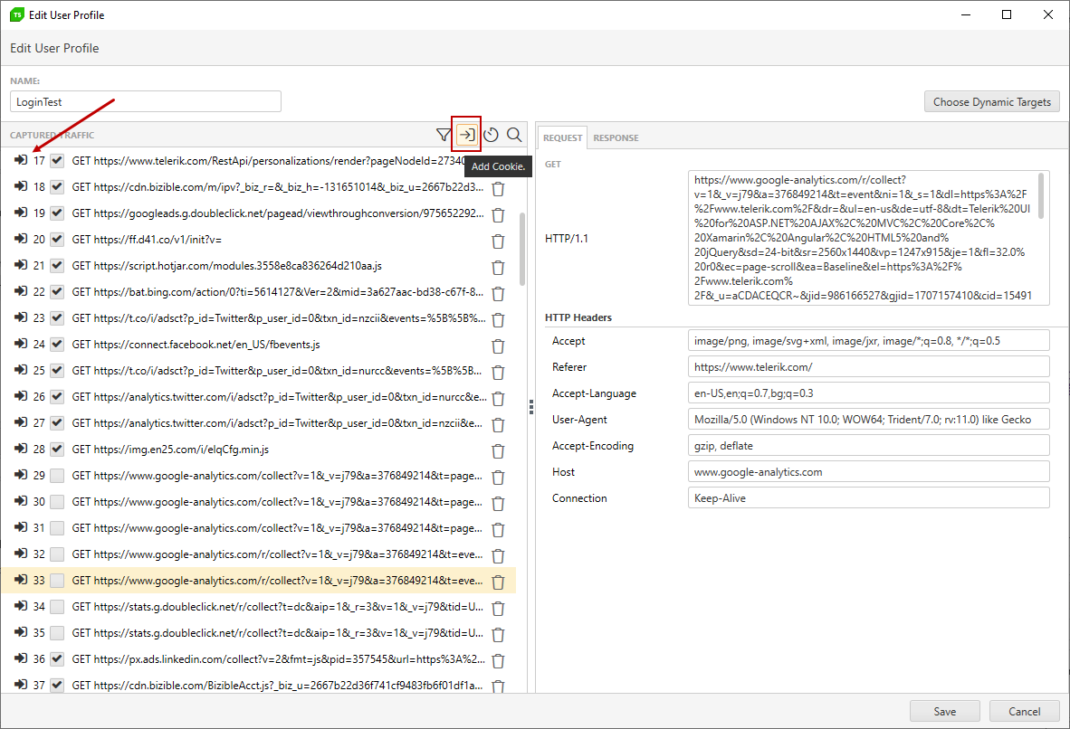This screenshot has width=1070, height=729.
Task: Delete request 29 google-analytics collect via trash
Action: (x=498, y=478)
